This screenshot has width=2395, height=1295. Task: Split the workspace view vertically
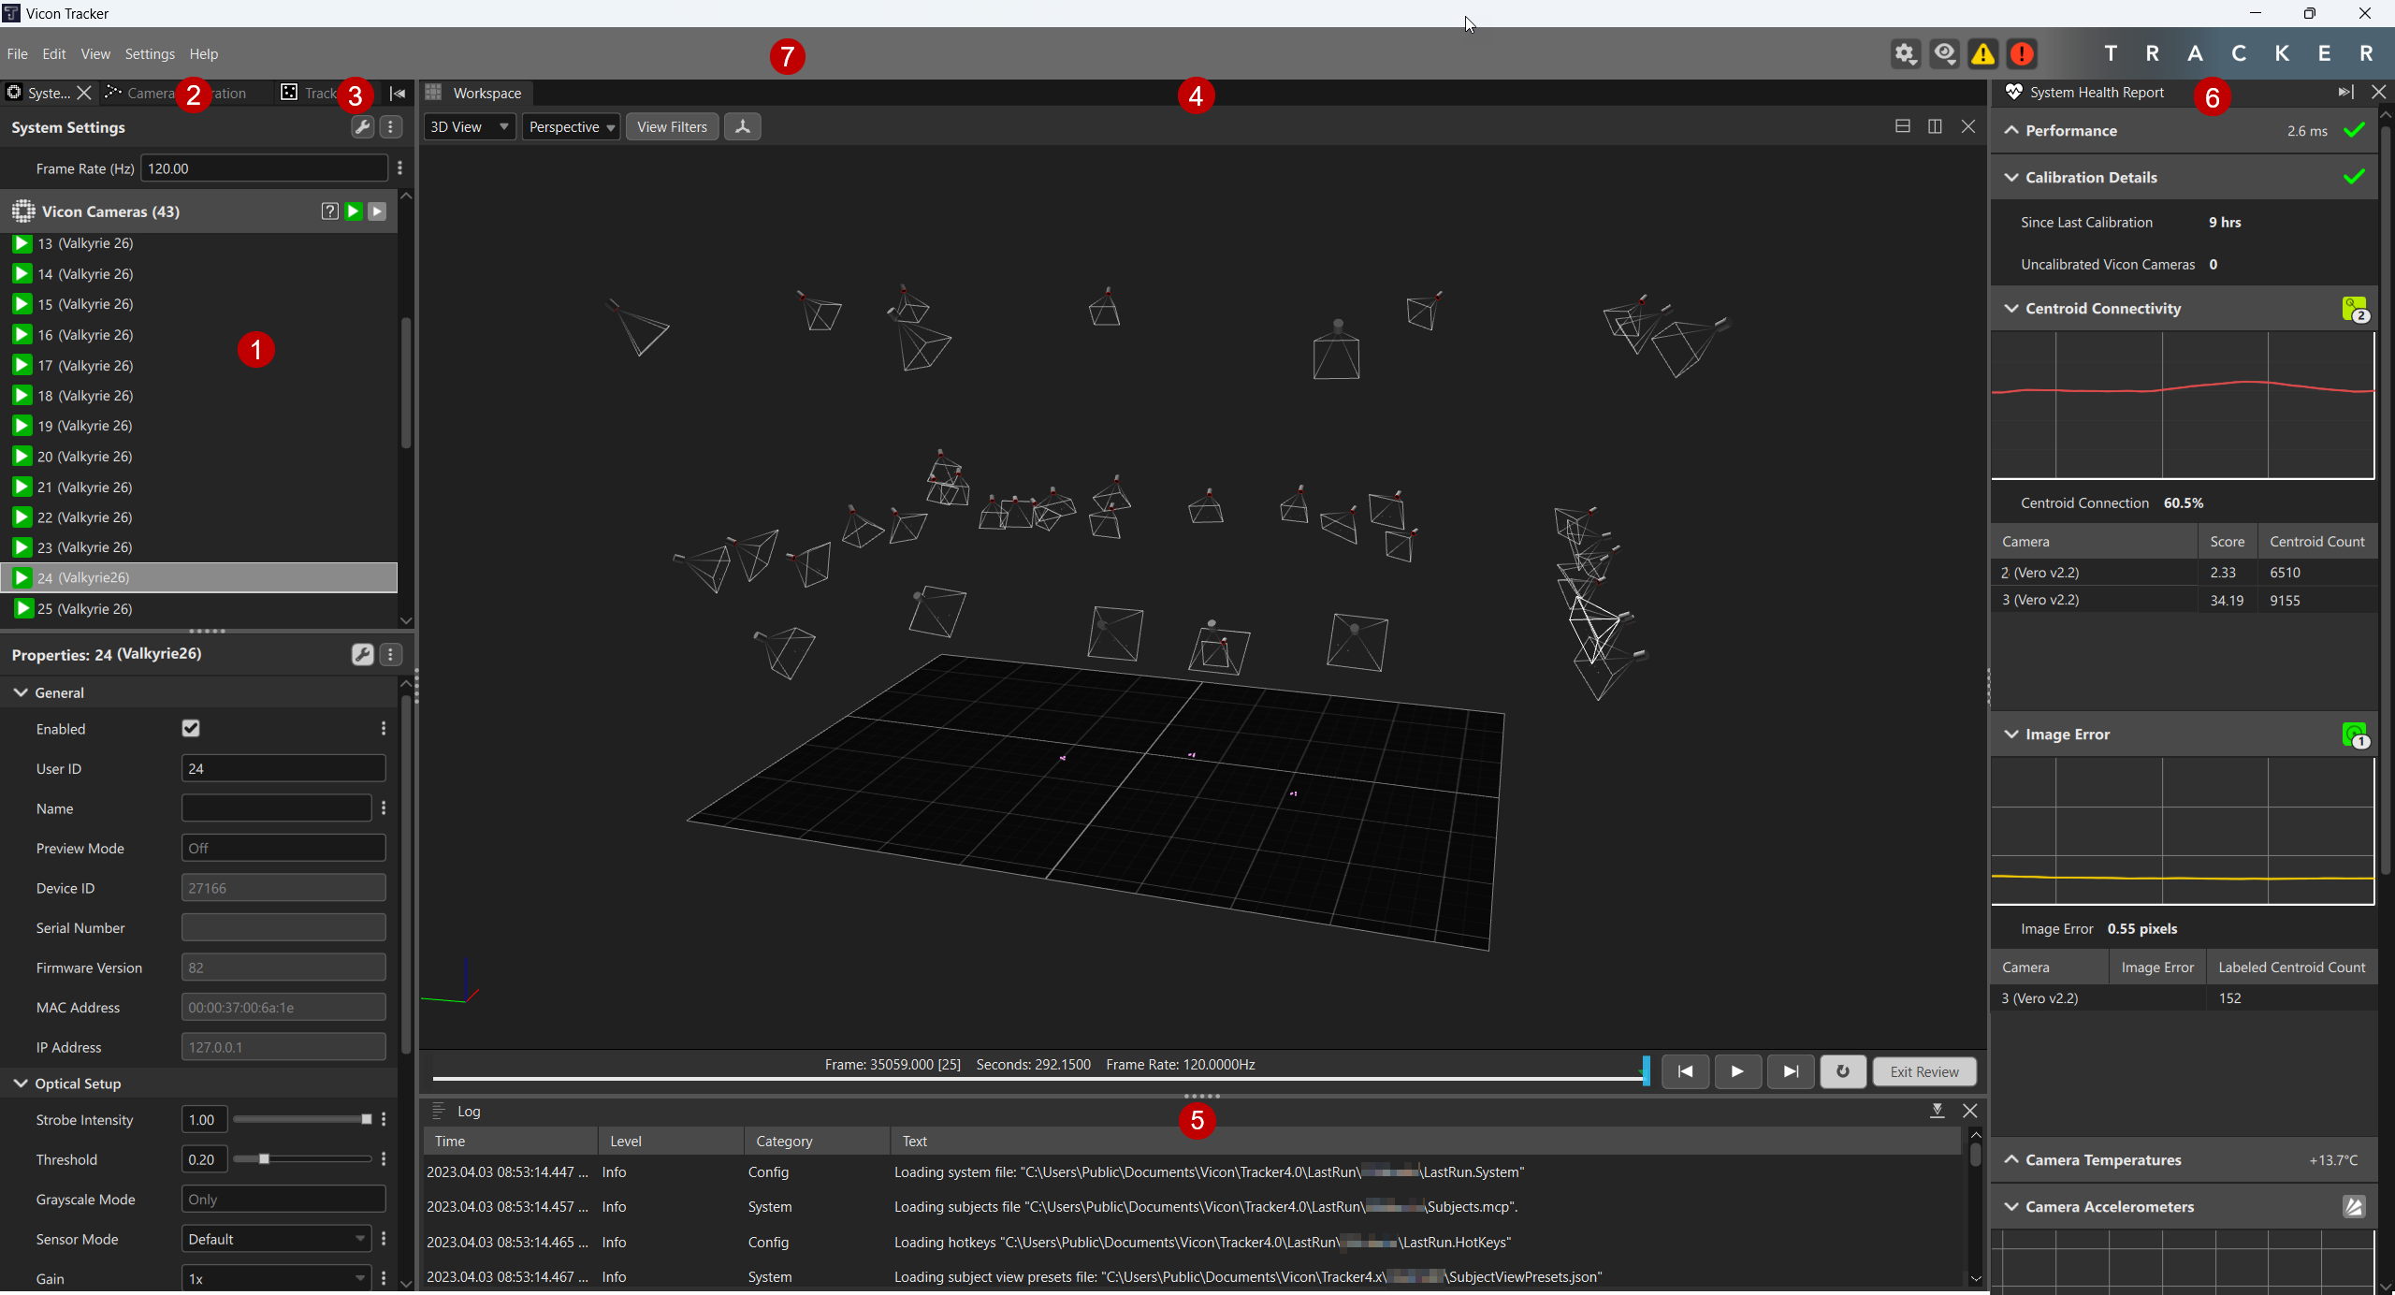[1936, 126]
